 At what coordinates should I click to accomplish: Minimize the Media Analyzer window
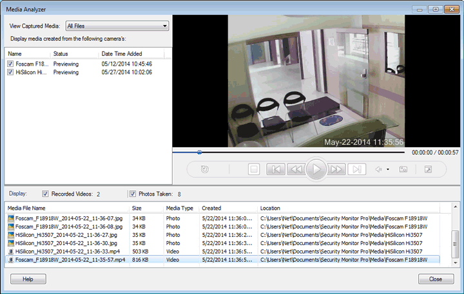pyautogui.click(x=420, y=10)
